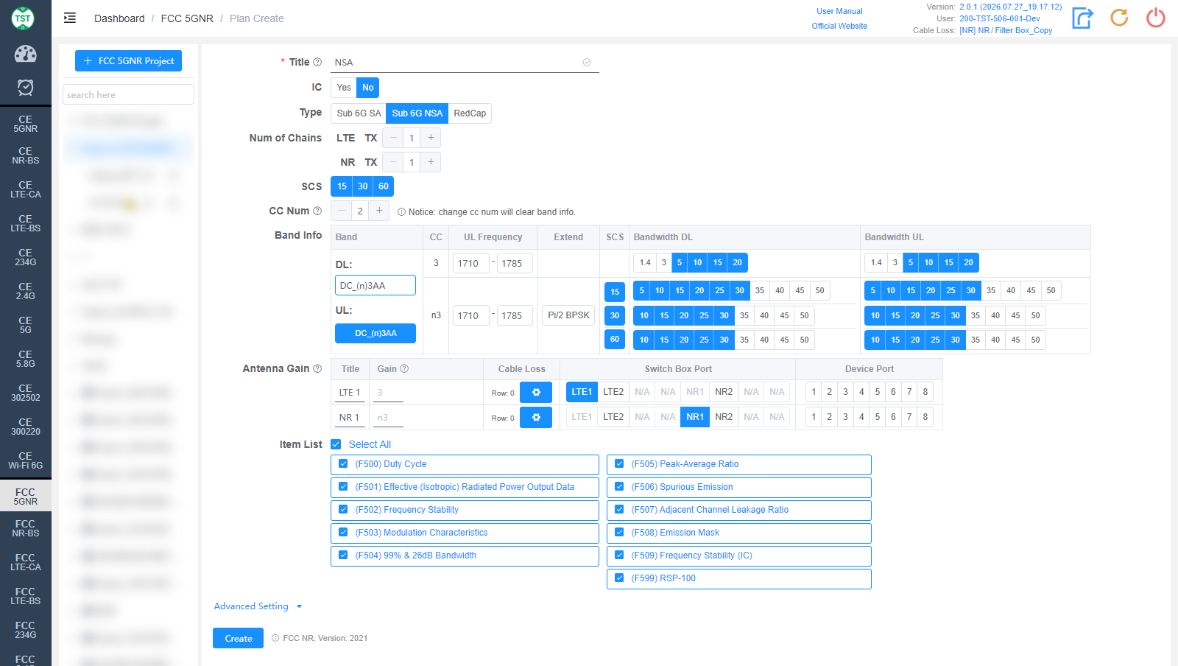Uncheck (F503) Modulation Characteristics item

click(343, 533)
